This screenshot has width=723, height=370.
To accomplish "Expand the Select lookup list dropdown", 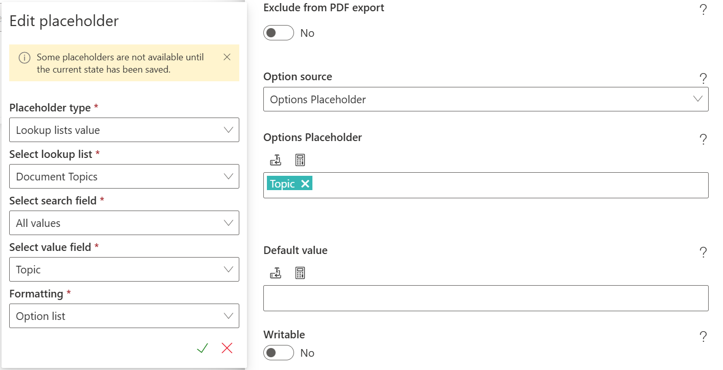I will coord(124,177).
